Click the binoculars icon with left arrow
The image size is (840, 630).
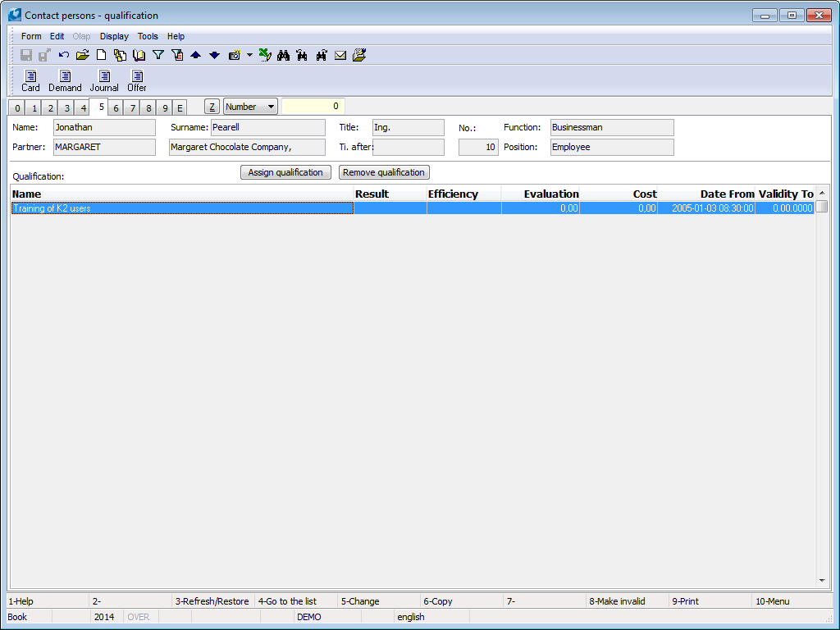click(302, 55)
